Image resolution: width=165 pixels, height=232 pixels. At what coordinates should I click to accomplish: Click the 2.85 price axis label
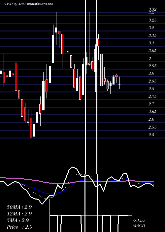click(x=152, y=81)
